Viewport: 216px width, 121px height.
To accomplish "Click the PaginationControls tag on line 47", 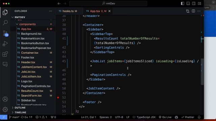I will coord(109,75).
